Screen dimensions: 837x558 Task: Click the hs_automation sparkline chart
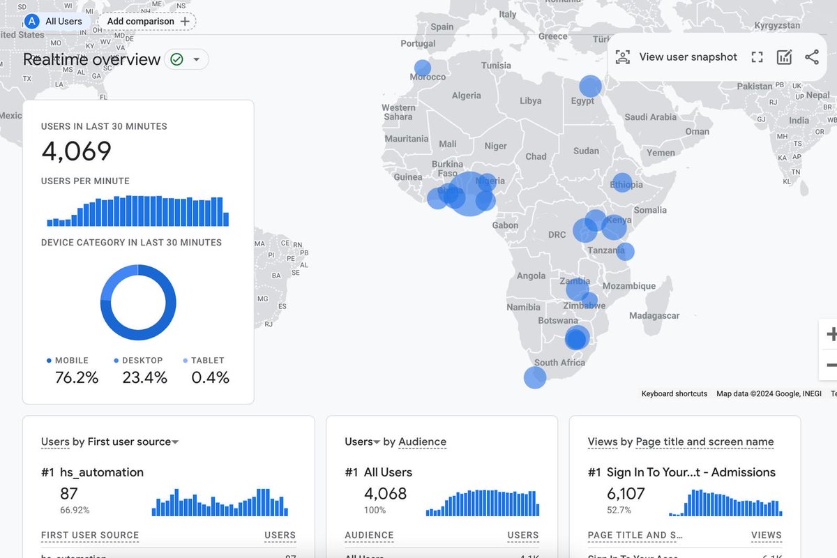tap(220, 502)
